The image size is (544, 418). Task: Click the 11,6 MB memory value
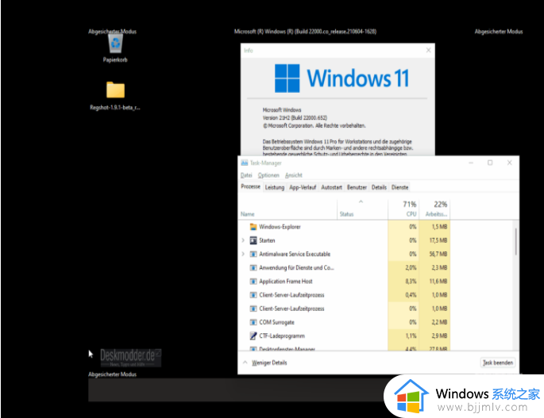[x=438, y=282]
